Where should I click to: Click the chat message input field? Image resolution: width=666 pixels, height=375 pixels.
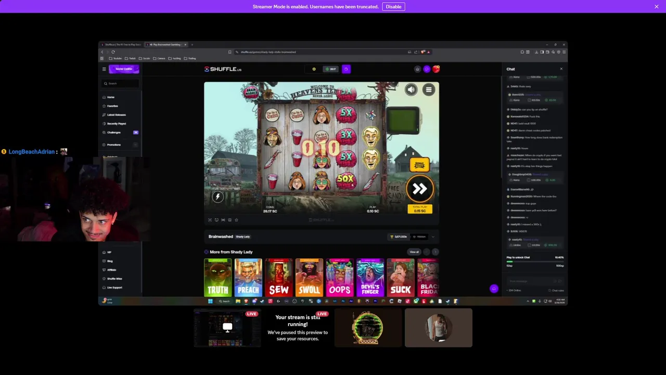(535, 281)
